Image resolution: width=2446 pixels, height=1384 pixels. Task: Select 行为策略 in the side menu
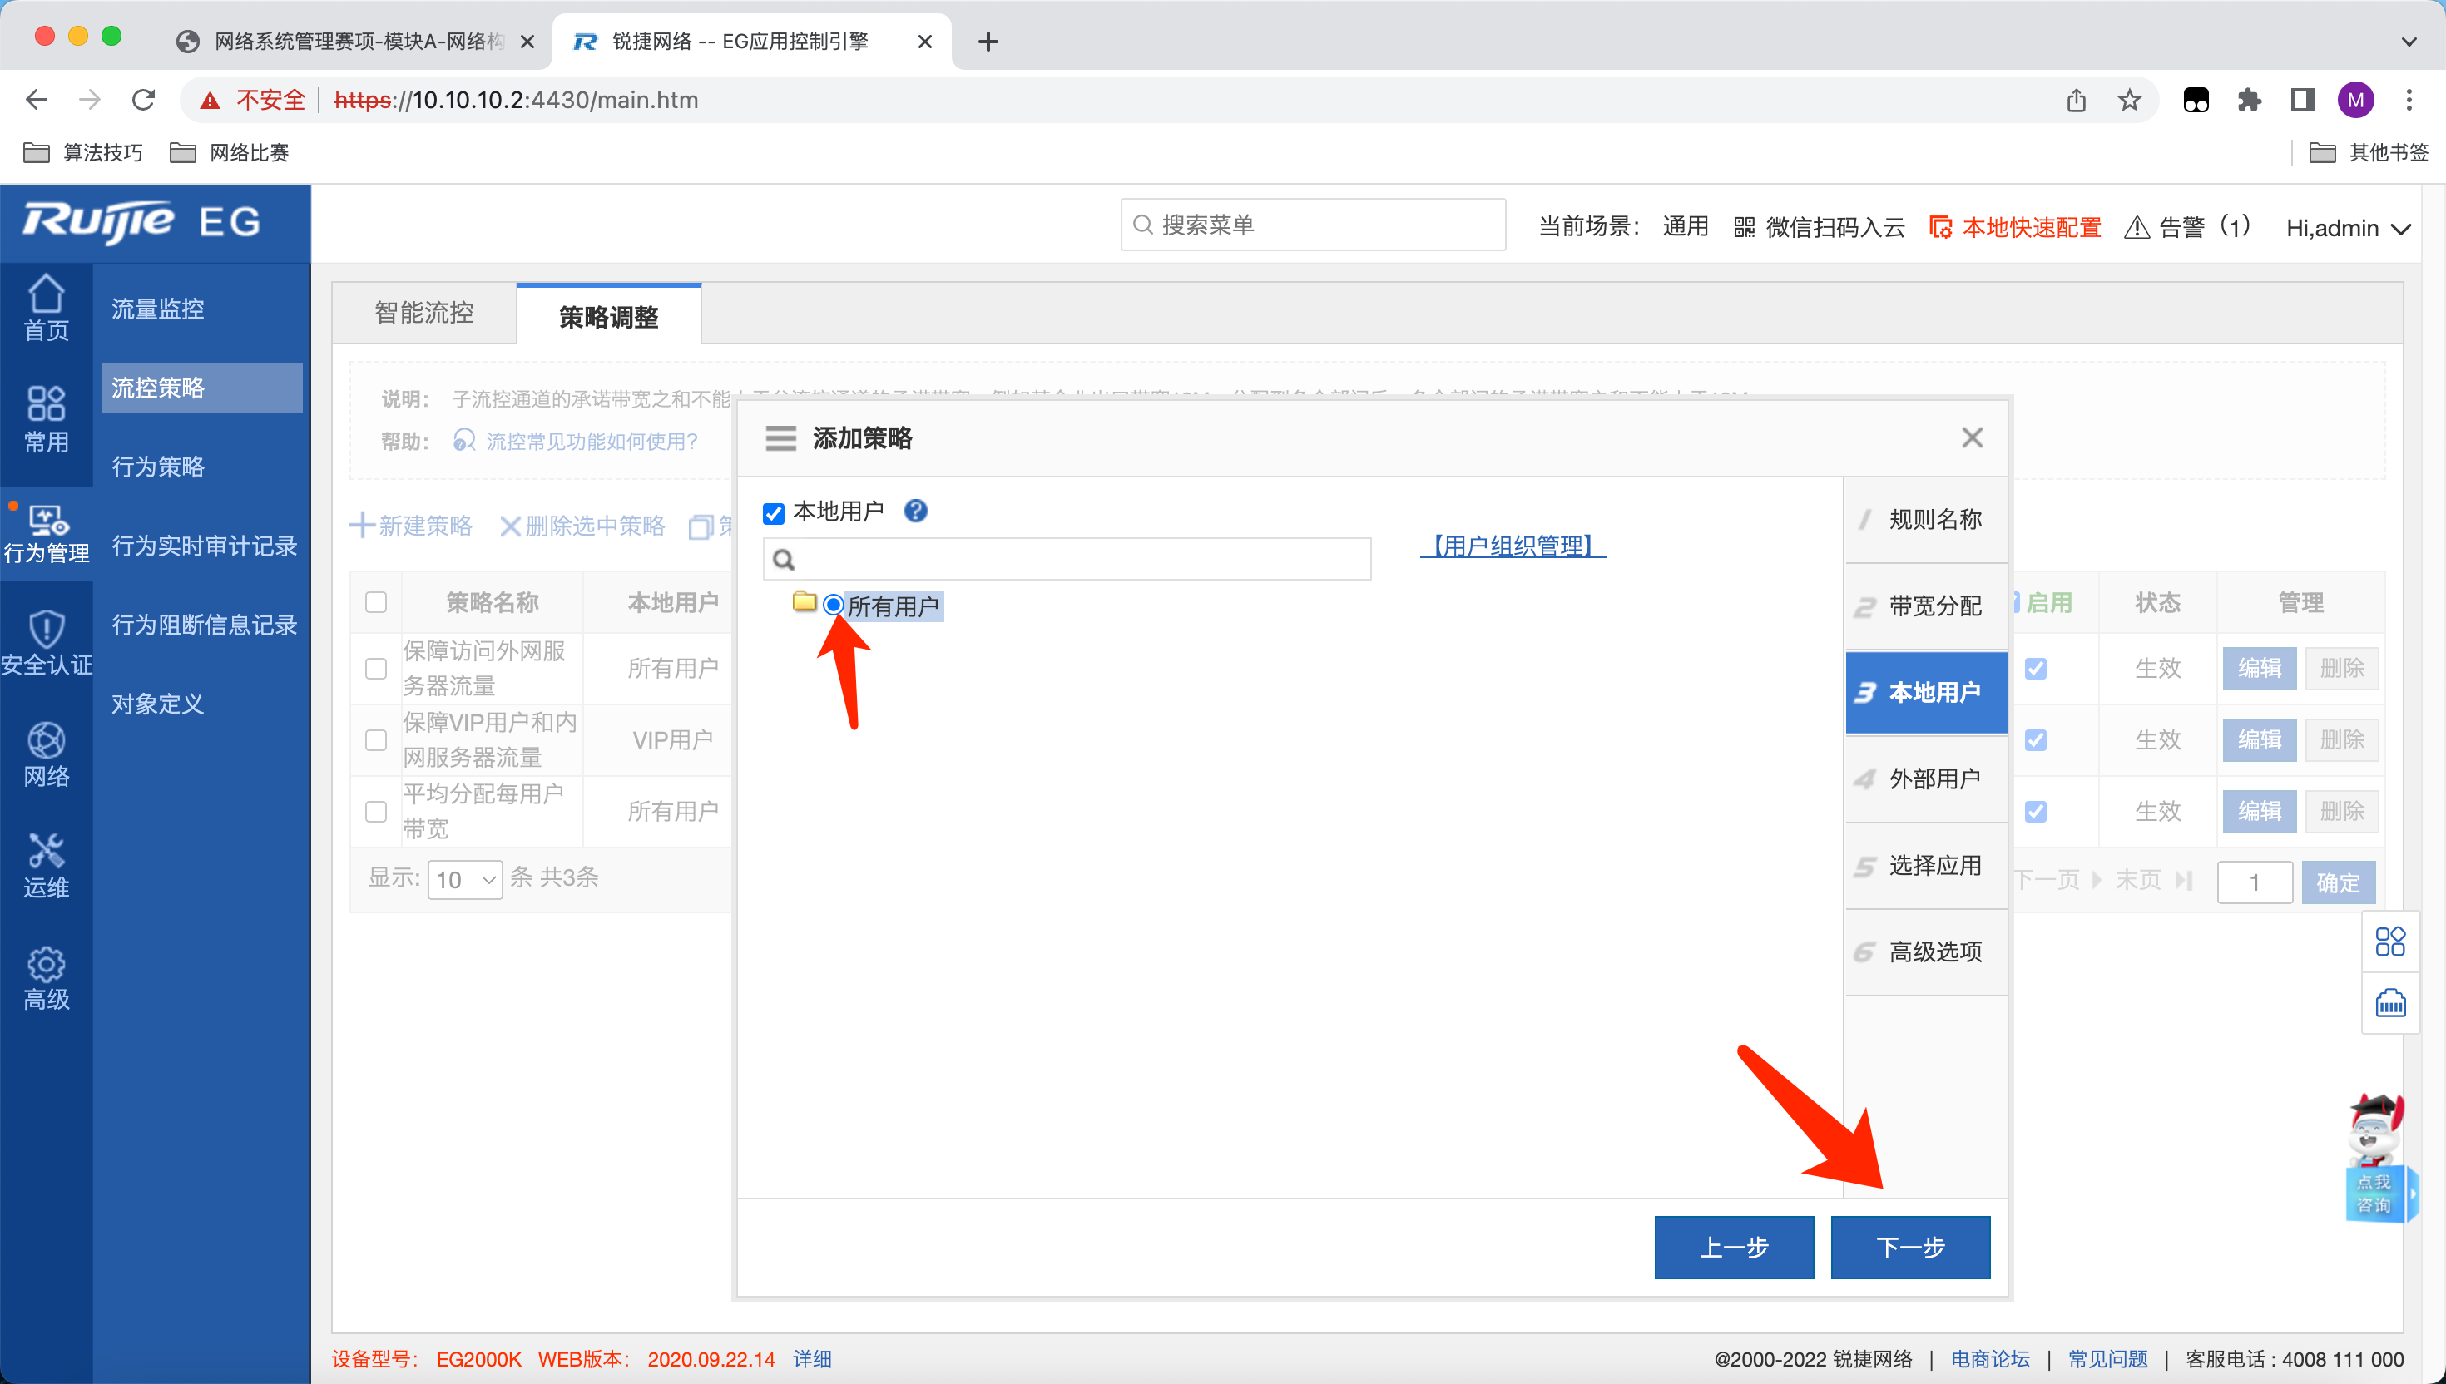(158, 466)
